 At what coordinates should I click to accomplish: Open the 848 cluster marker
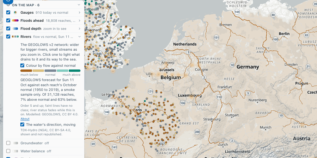pos(120,63)
